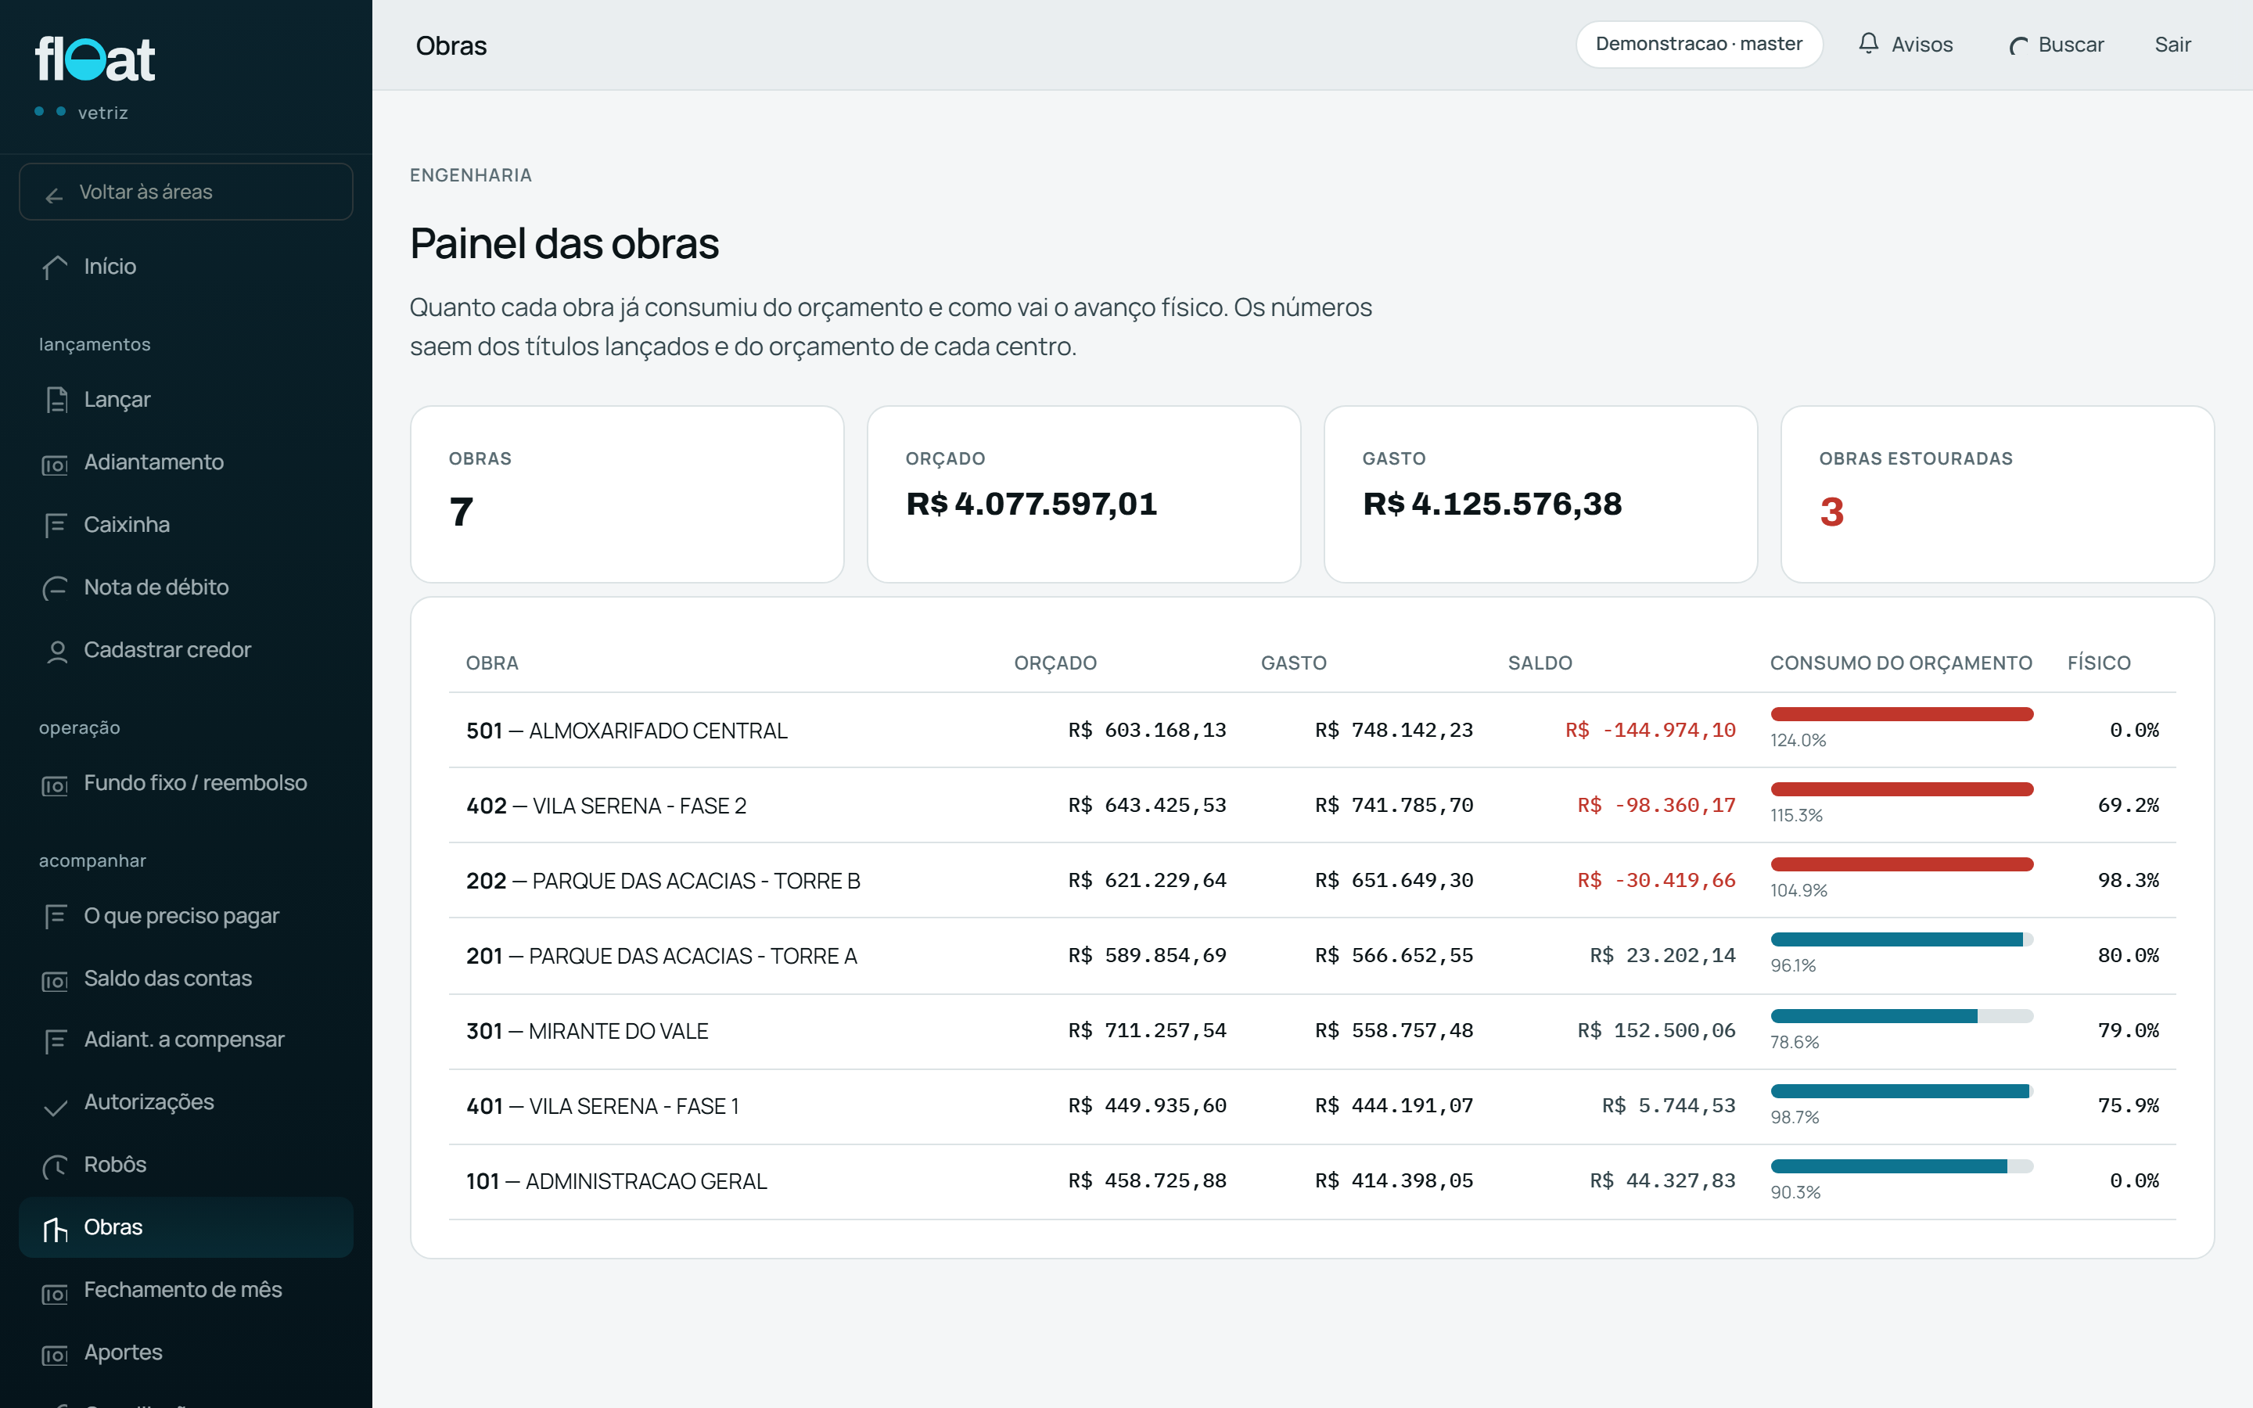Open Fechamento de mês

click(186, 1290)
